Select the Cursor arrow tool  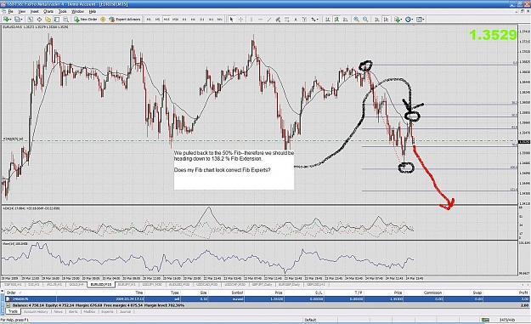tap(232, 20)
